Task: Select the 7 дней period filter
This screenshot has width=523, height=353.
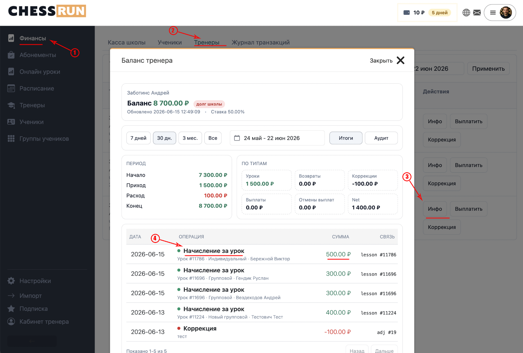Action: point(138,138)
